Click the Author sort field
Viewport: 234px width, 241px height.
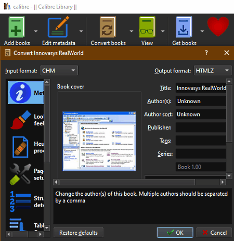pos(201,115)
